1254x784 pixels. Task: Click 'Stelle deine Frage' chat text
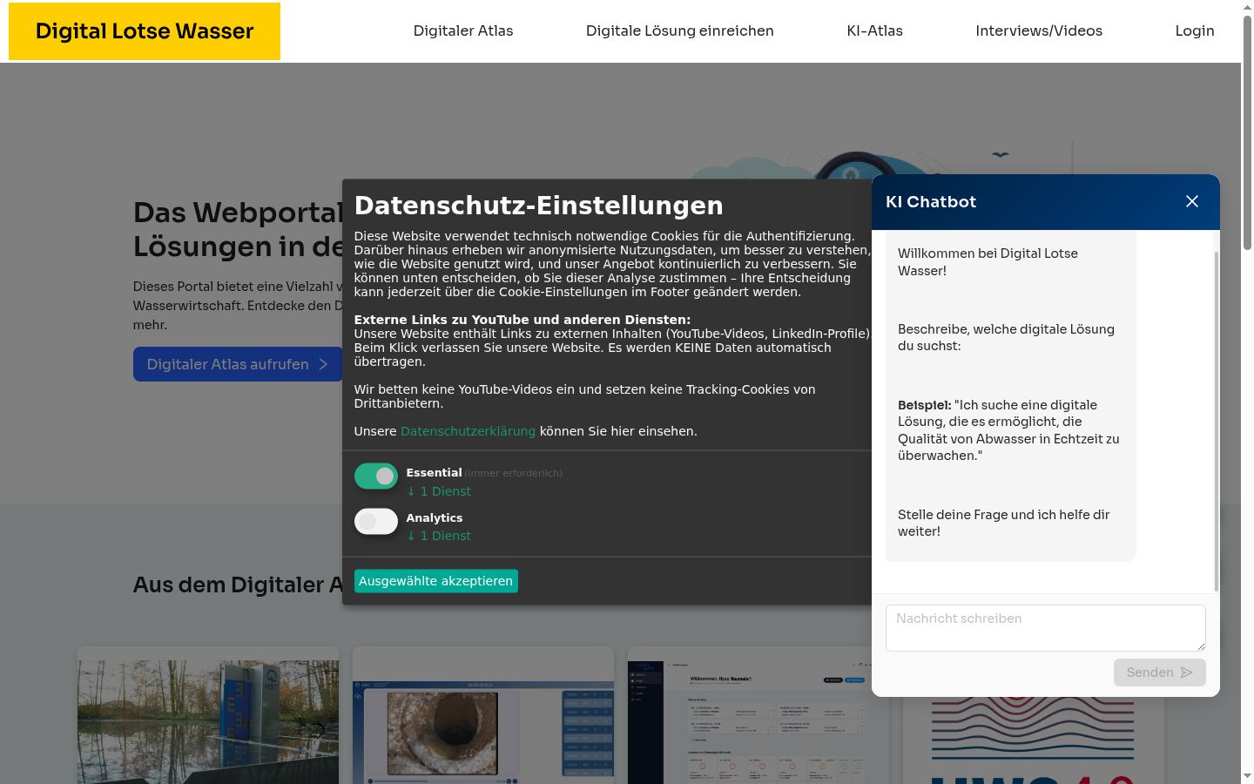click(x=1003, y=523)
